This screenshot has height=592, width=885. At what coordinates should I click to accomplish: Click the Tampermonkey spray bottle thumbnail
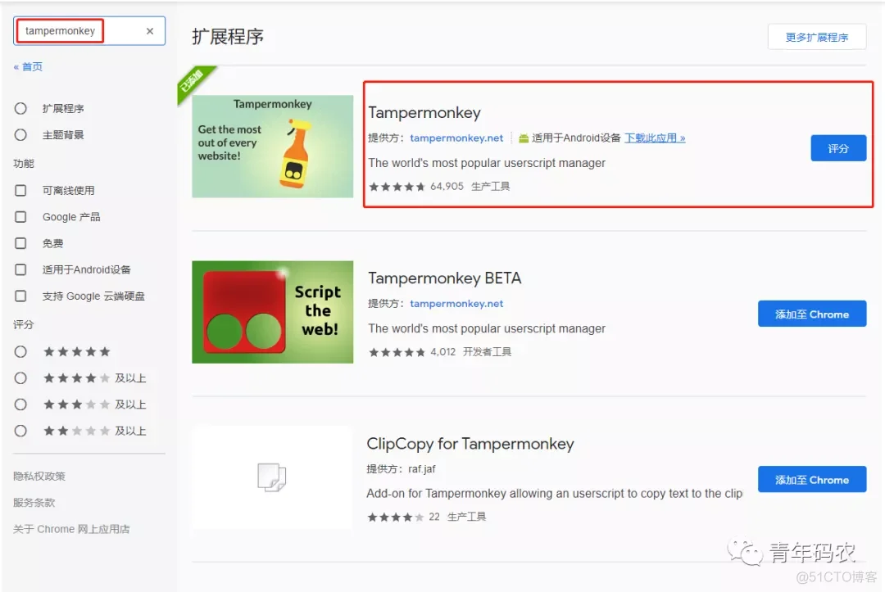click(x=273, y=146)
